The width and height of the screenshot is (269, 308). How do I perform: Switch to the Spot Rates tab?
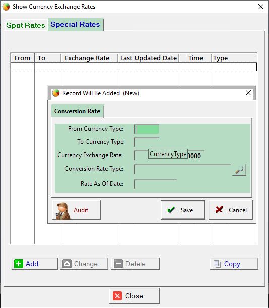26,25
